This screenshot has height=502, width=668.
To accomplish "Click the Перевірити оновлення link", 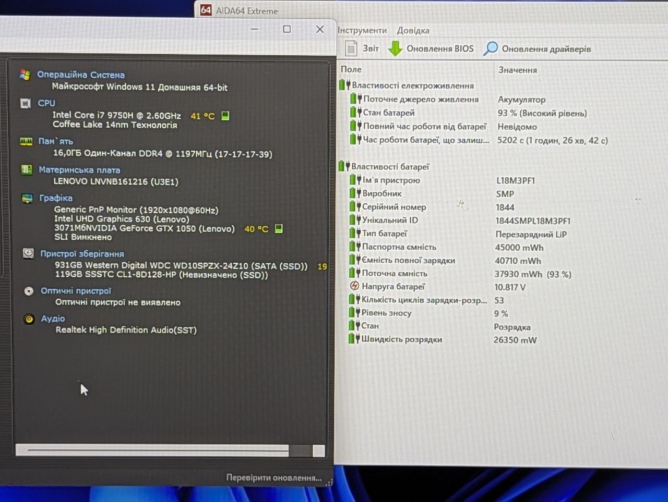I will [x=274, y=477].
